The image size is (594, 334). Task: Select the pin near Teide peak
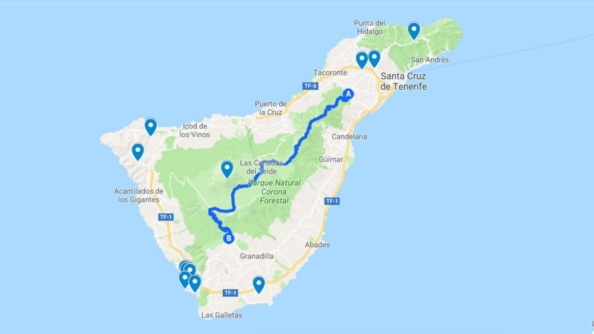click(227, 169)
